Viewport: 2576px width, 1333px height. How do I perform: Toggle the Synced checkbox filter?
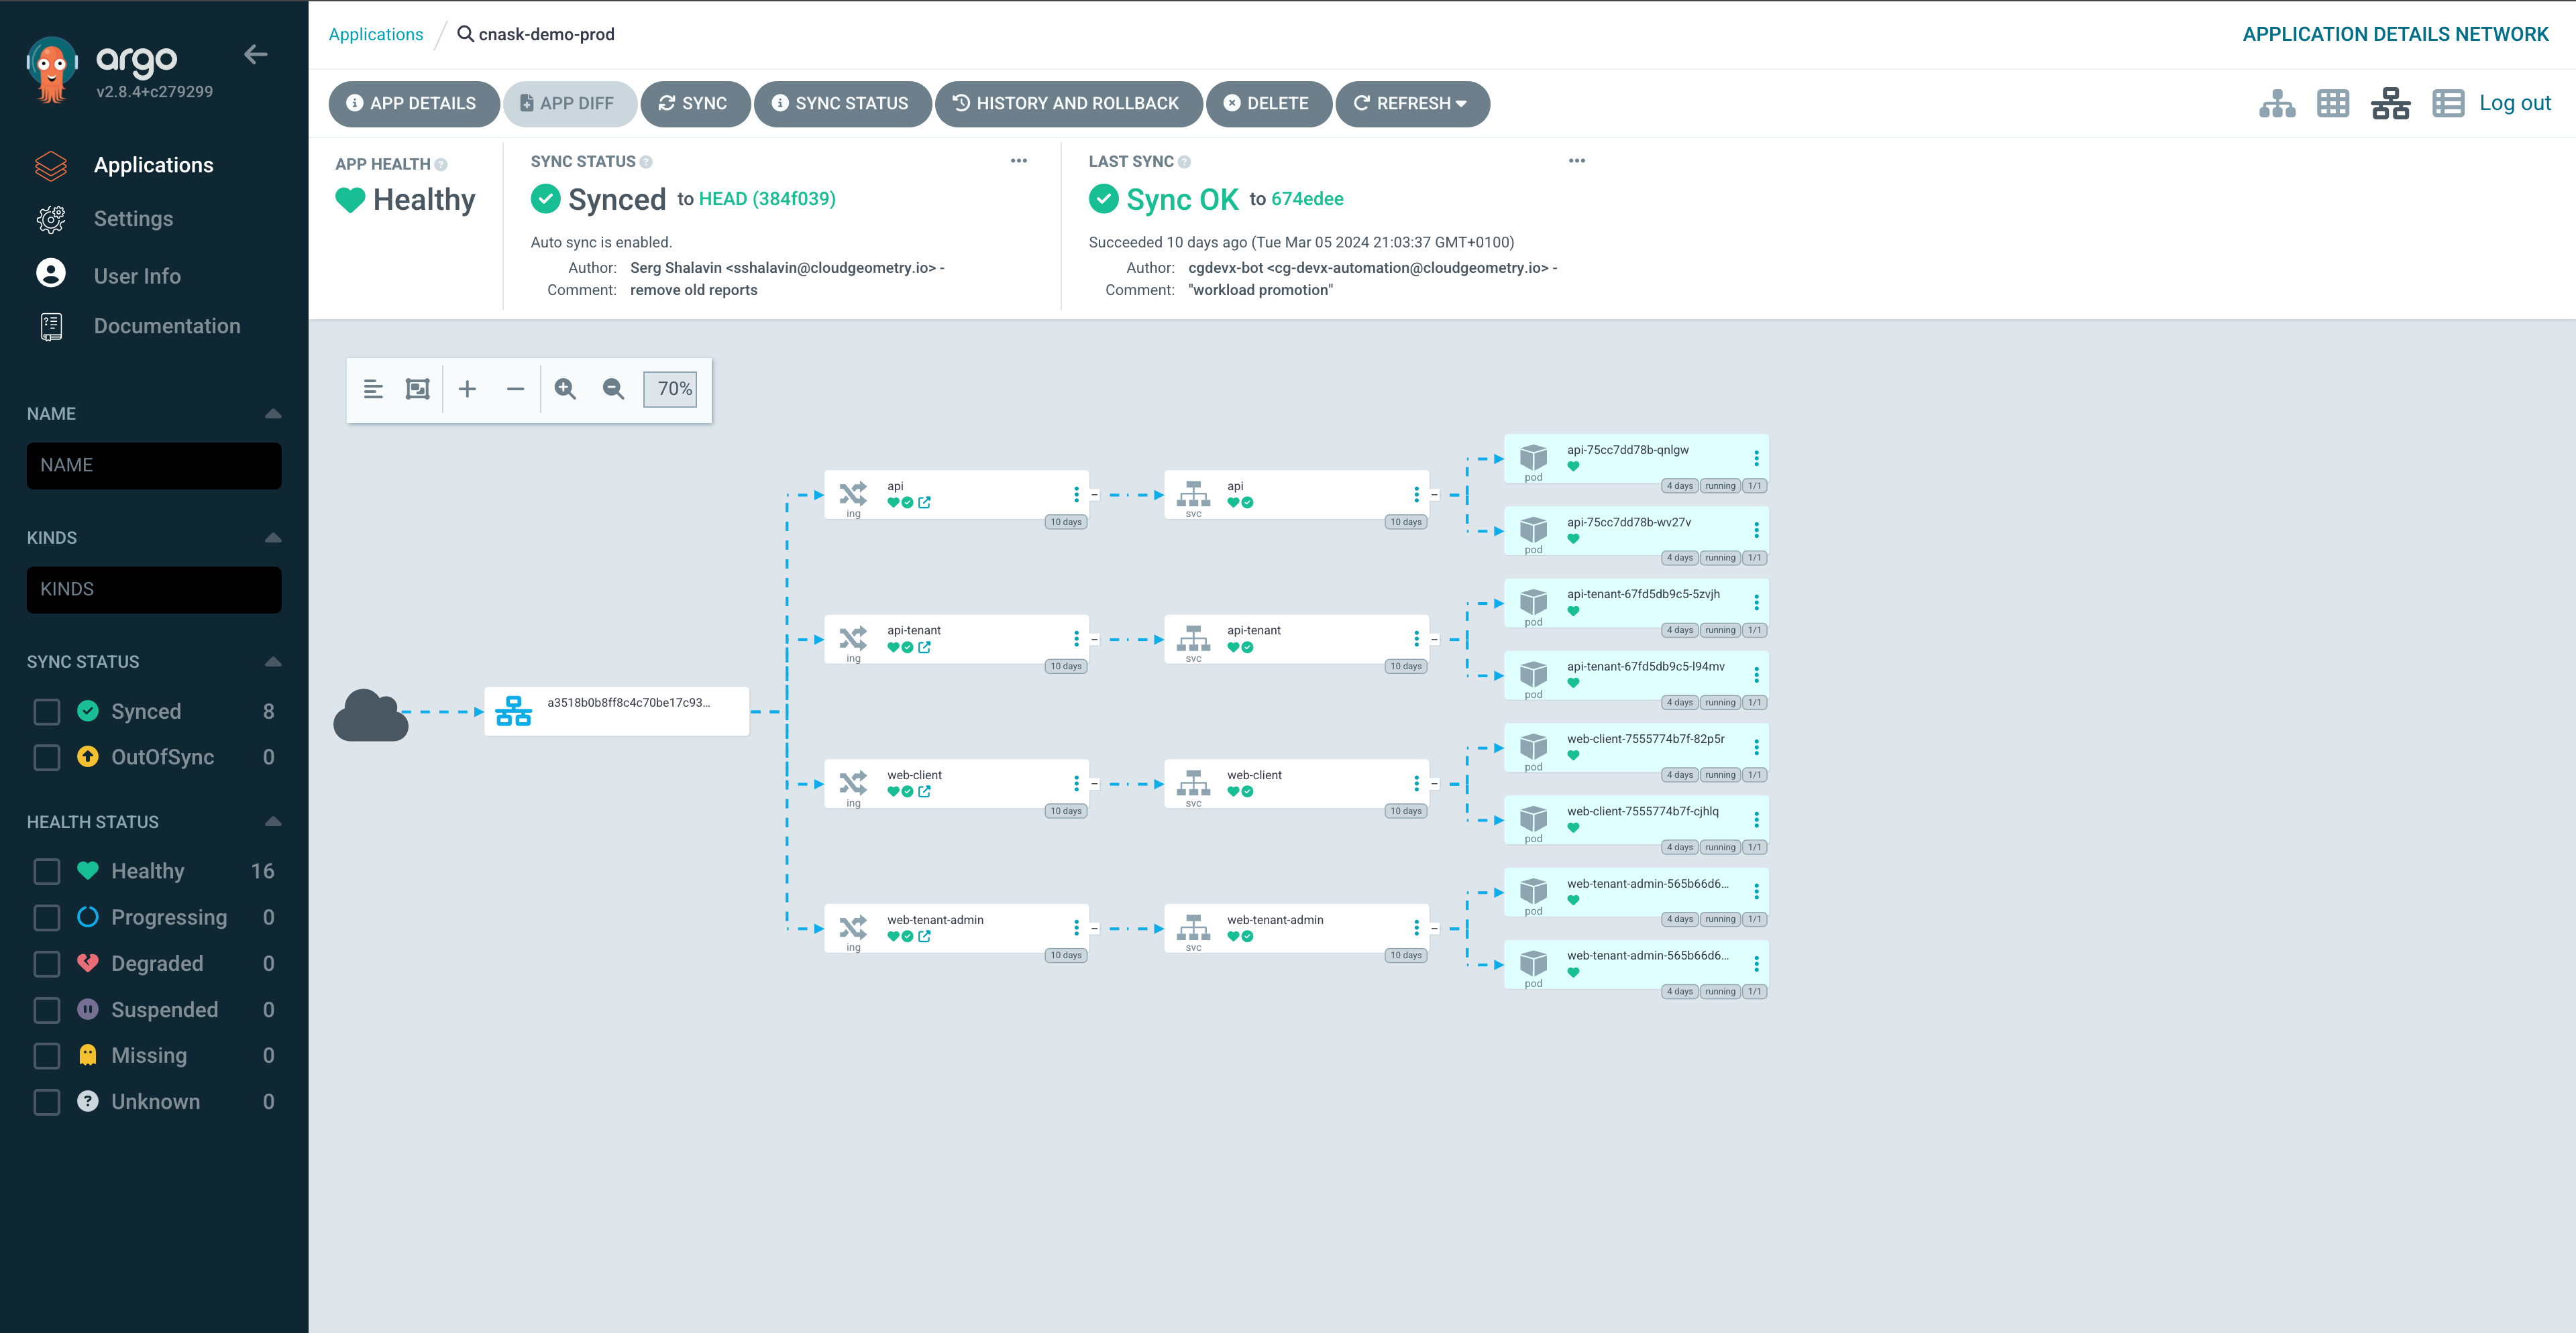(x=46, y=711)
